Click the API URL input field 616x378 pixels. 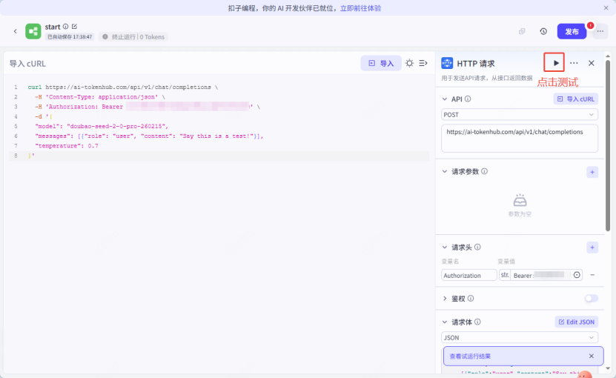pos(520,139)
